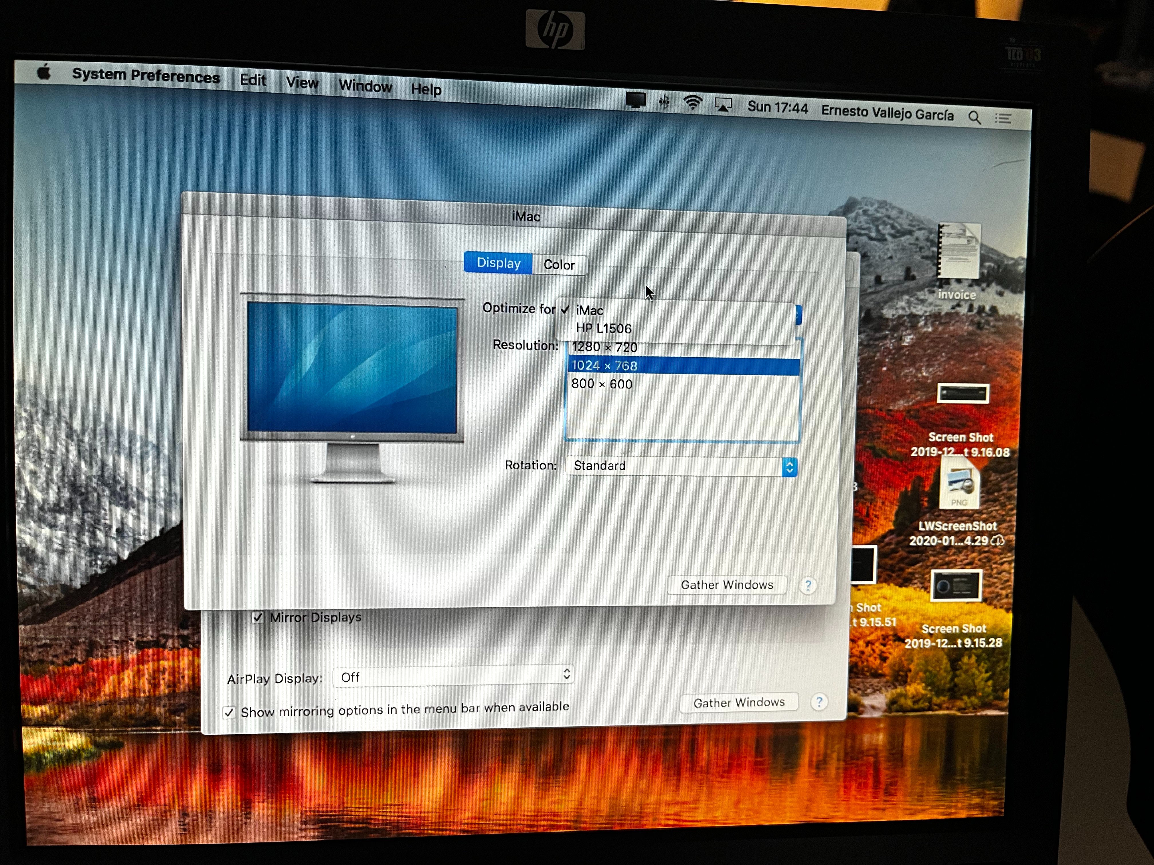Open the AirPlay mirroring menu bar icon
1154x865 pixels.
coord(723,105)
